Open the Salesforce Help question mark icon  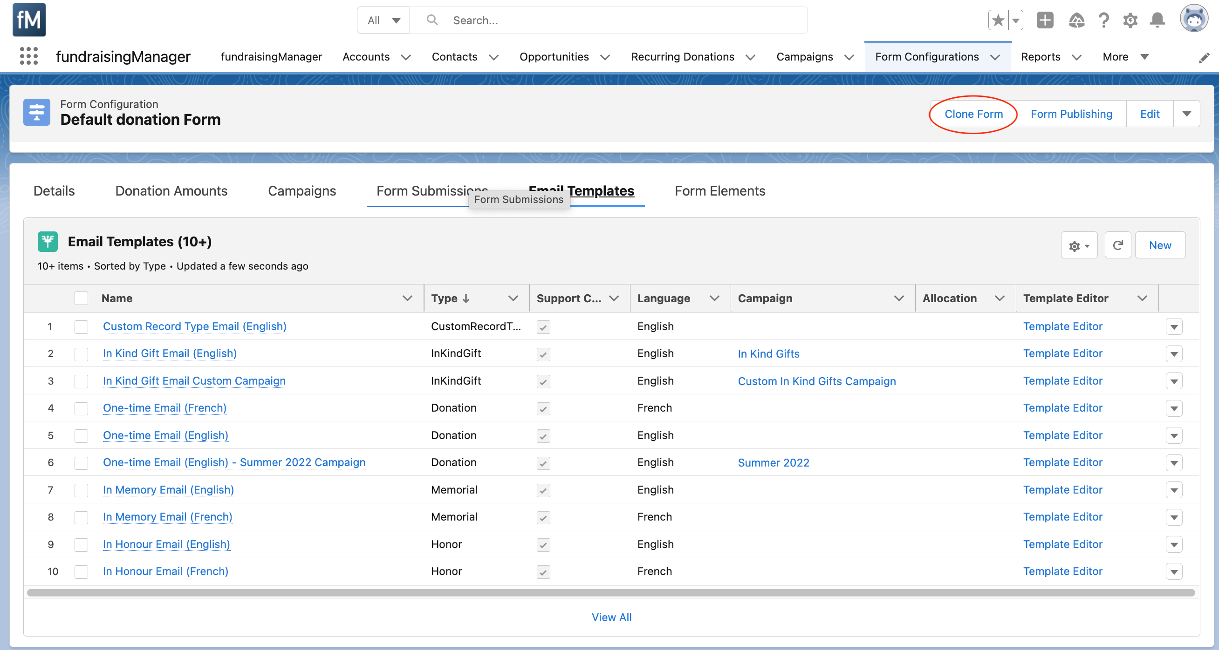(1103, 20)
